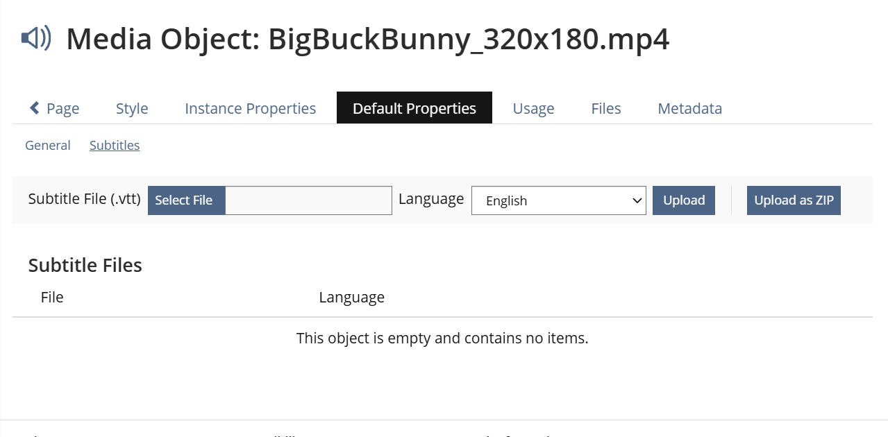Screen dimensions: 888x437
Task: Go back using the Page chevron tab
Action: [x=54, y=108]
